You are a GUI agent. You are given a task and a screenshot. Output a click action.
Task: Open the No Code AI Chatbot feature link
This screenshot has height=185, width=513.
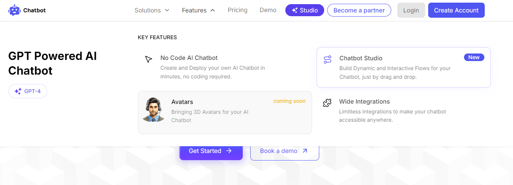[189, 58]
